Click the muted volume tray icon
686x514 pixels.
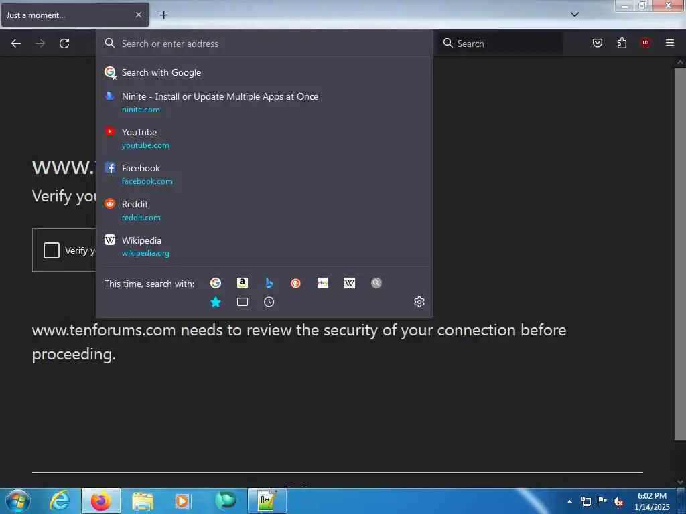point(618,502)
